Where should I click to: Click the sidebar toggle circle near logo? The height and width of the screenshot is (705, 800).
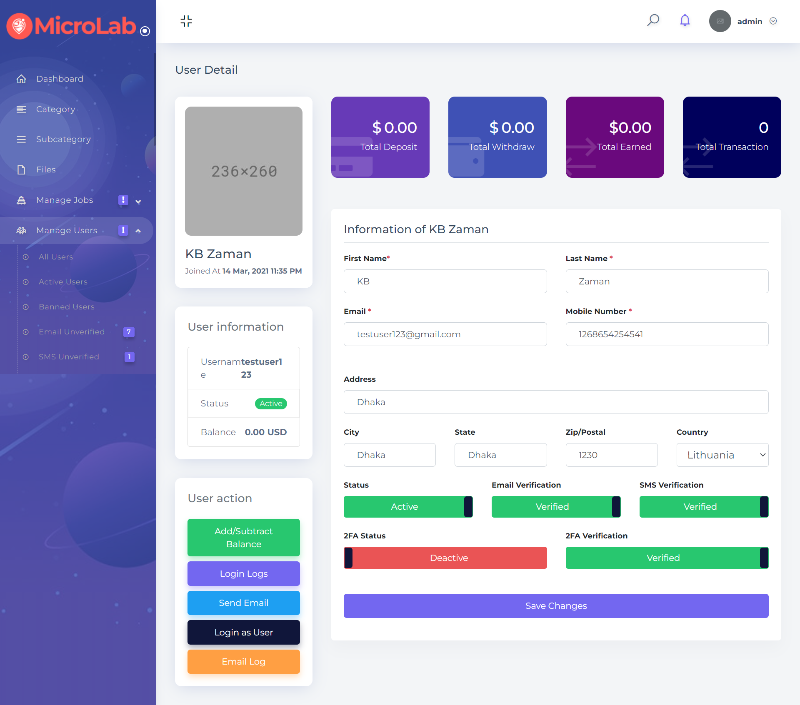[145, 31]
